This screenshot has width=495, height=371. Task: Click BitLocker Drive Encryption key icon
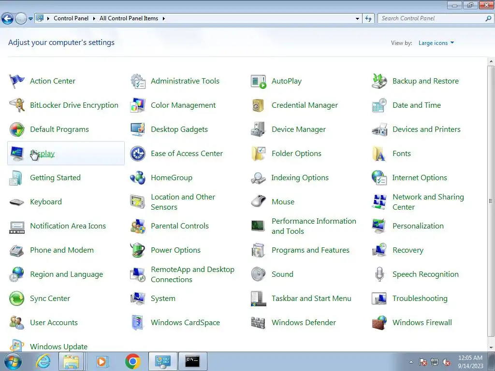[17, 105]
